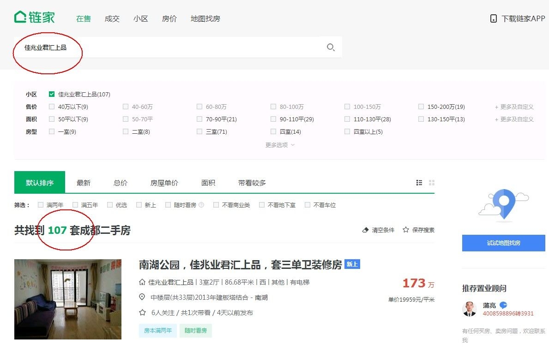549x351 pixels.
Task: Click agent name 蒲亮
Action: coord(489,305)
